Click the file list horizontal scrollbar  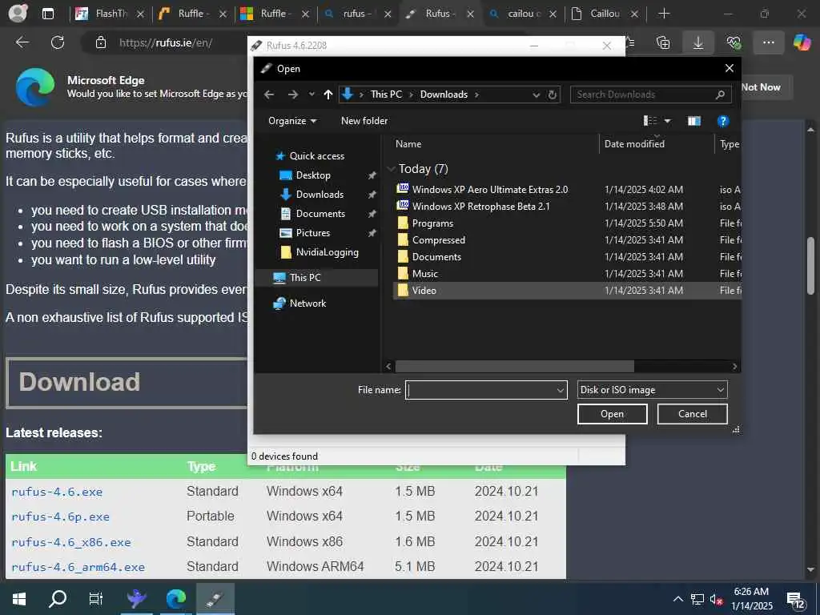pos(515,366)
